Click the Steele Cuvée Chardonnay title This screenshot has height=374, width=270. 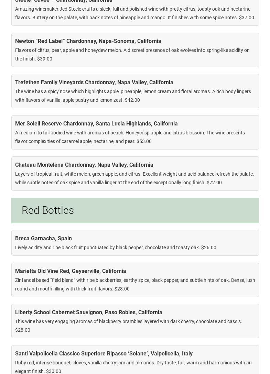point(64,1)
